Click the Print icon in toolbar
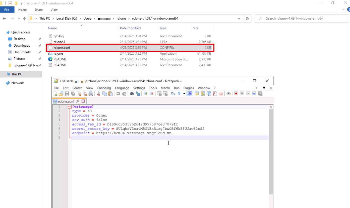 click(x=91, y=94)
